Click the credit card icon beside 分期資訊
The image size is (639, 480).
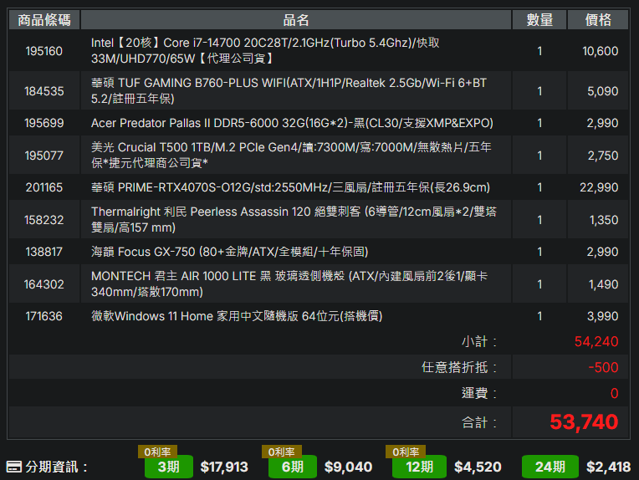[x=14, y=467]
